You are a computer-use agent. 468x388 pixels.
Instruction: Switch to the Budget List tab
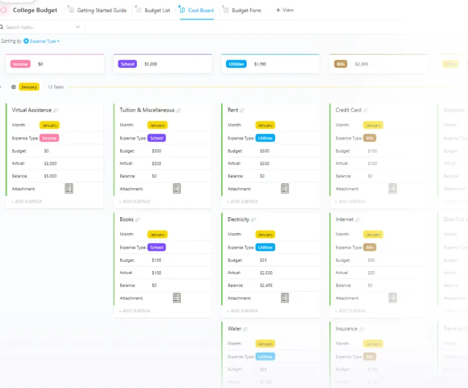point(153,10)
